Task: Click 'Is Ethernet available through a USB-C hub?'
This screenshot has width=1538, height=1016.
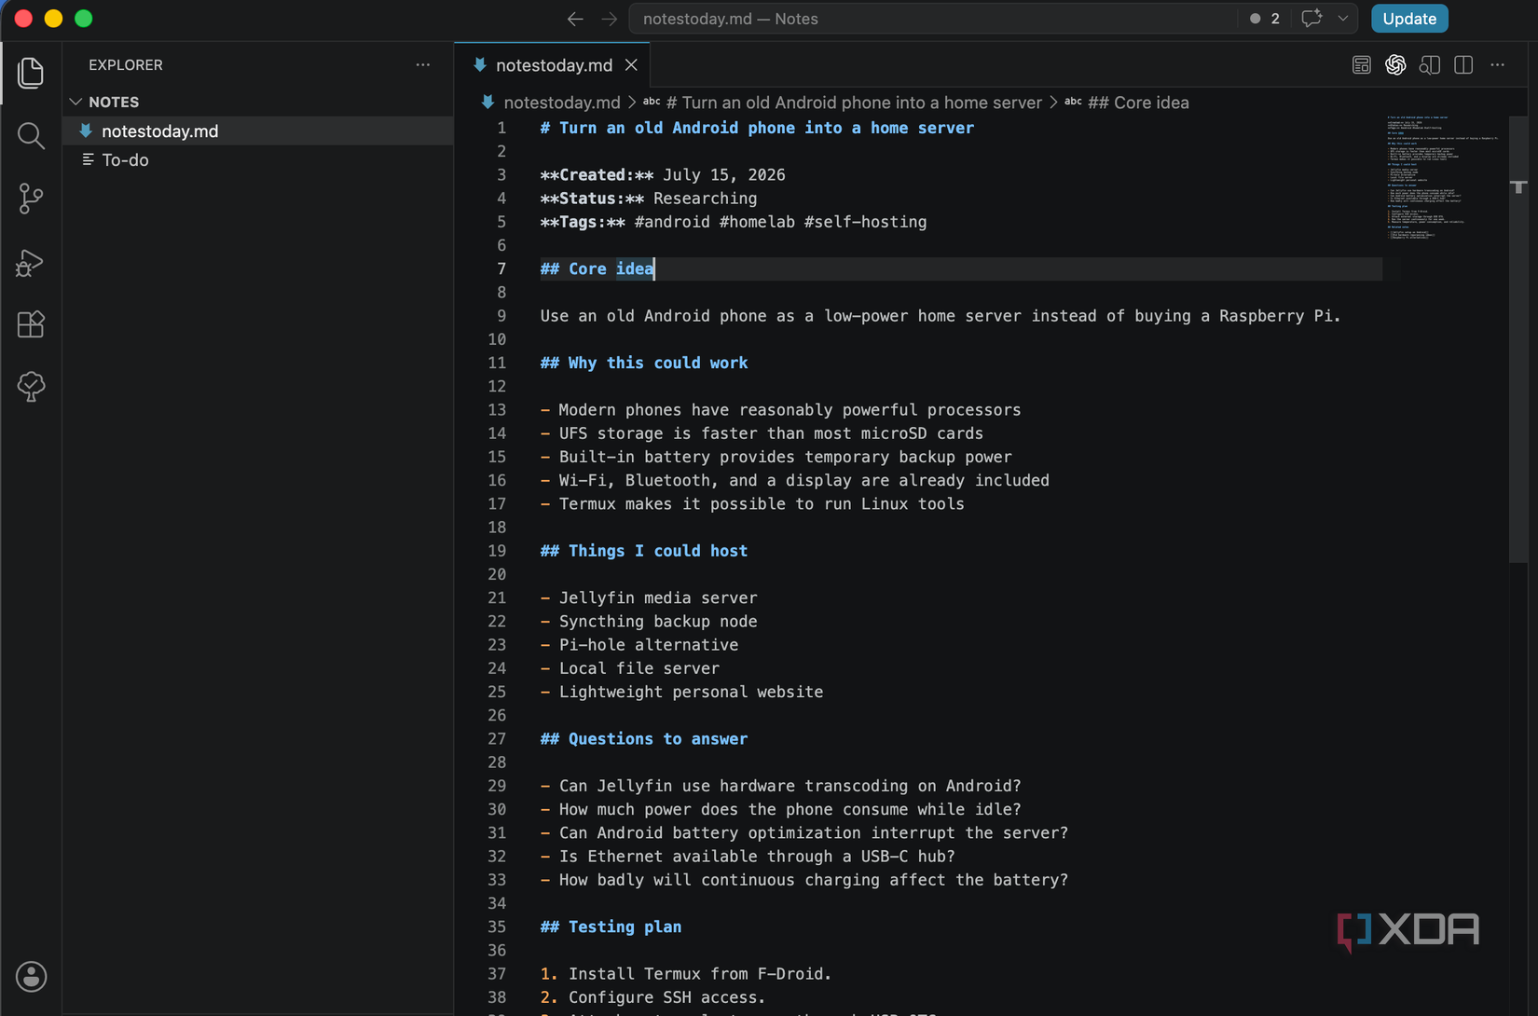Action: [x=757, y=857]
